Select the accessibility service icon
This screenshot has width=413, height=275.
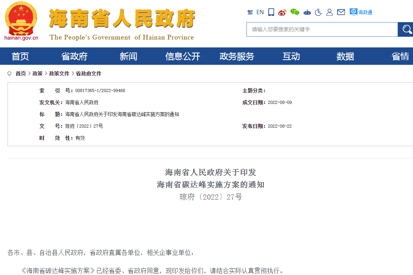point(318,12)
